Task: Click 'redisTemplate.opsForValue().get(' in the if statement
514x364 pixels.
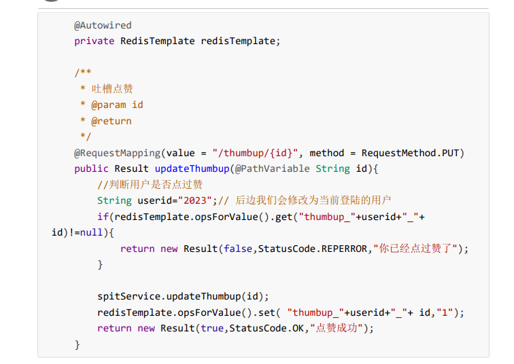Action: [x=206, y=217]
